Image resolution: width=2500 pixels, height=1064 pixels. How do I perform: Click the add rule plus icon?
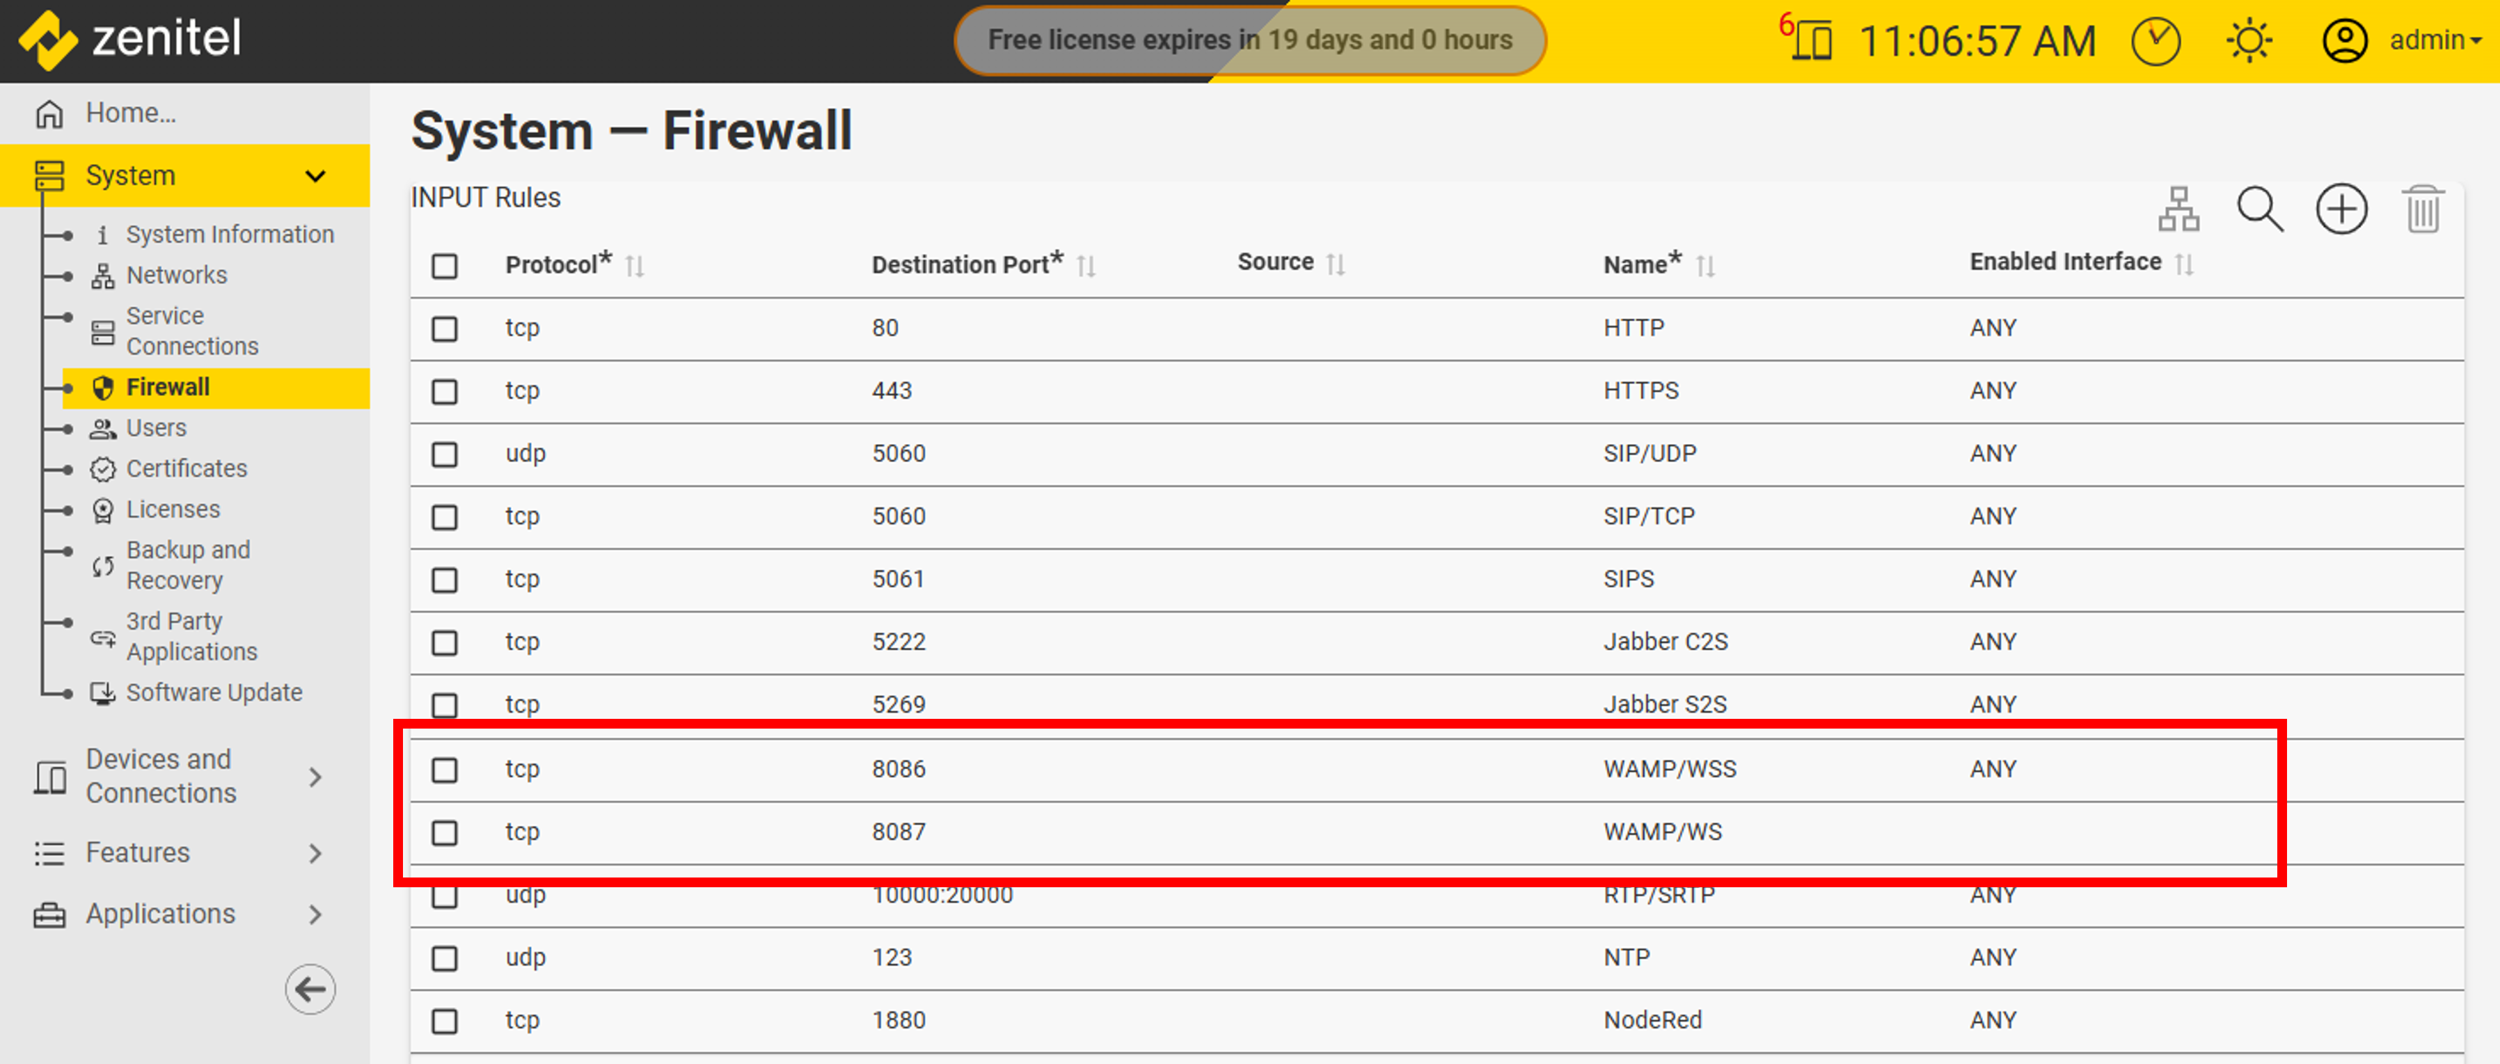(x=2341, y=209)
